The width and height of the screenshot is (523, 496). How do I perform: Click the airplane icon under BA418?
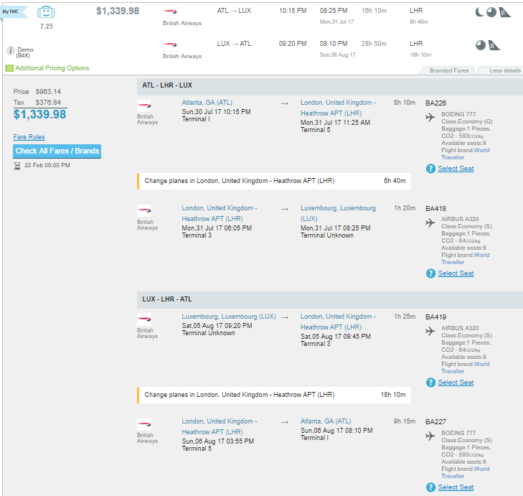(430, 223)
